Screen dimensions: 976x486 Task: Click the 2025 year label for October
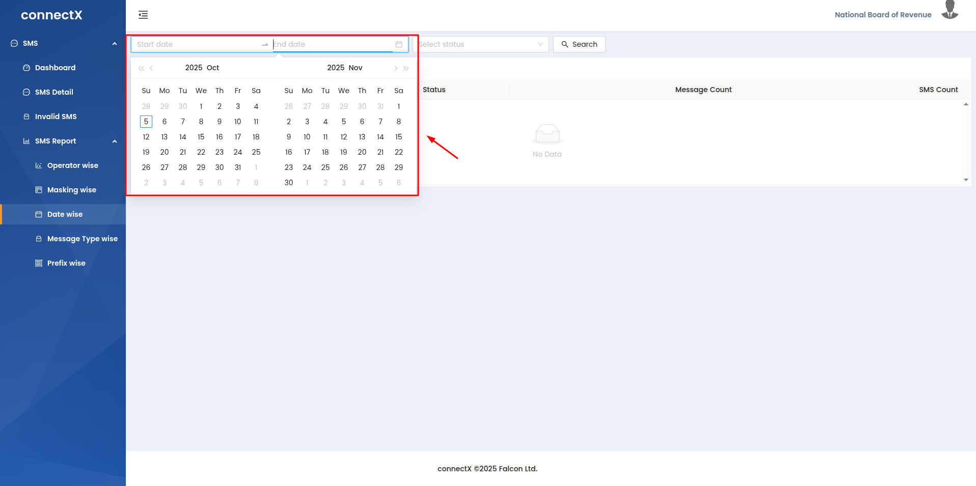pos(194,68)
